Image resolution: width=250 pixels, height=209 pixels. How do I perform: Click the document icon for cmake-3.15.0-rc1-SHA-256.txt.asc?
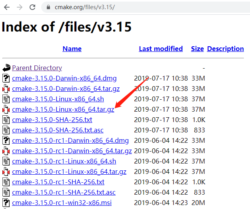coord(6,192)
